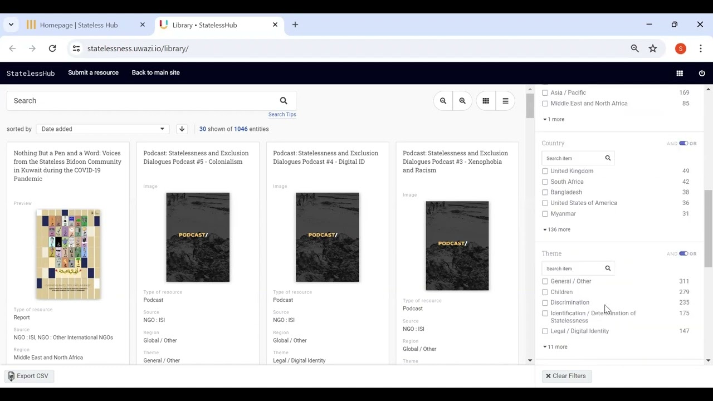Screen dimensions: 713x401
Task: Expand 11 more themes
Action: click(555, 347)
